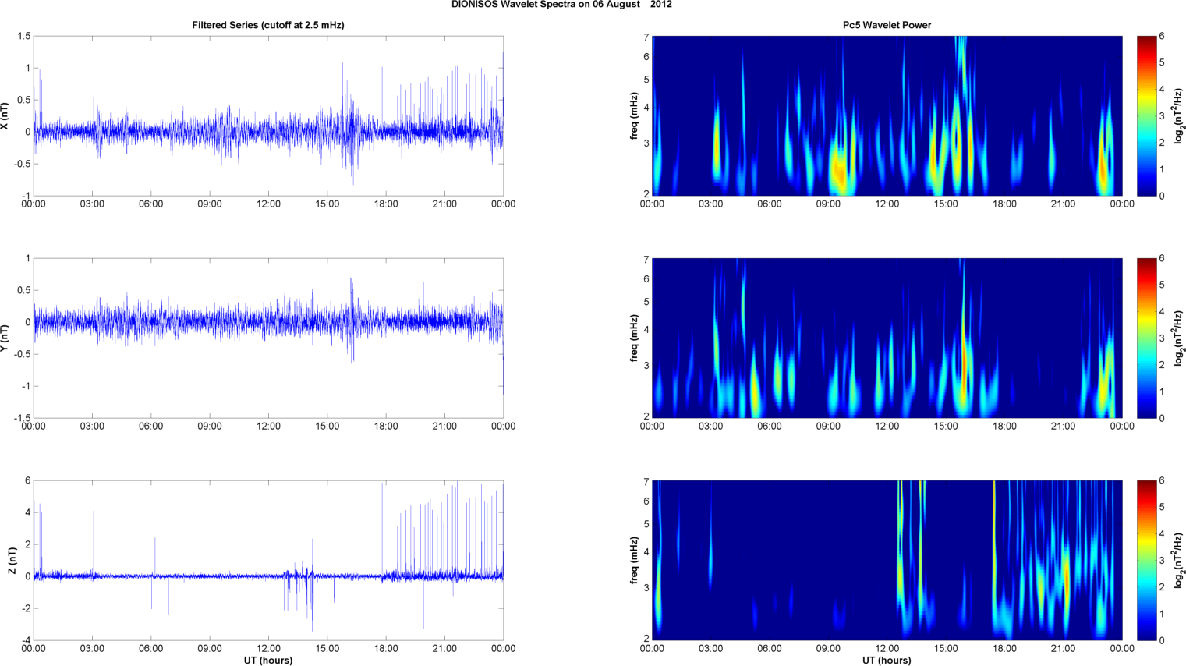Image resolution: width=1186 pixels, height=666 pixels.
Task: Click the Y (nT) filtered time series plot
Action: tap(268, 338)
